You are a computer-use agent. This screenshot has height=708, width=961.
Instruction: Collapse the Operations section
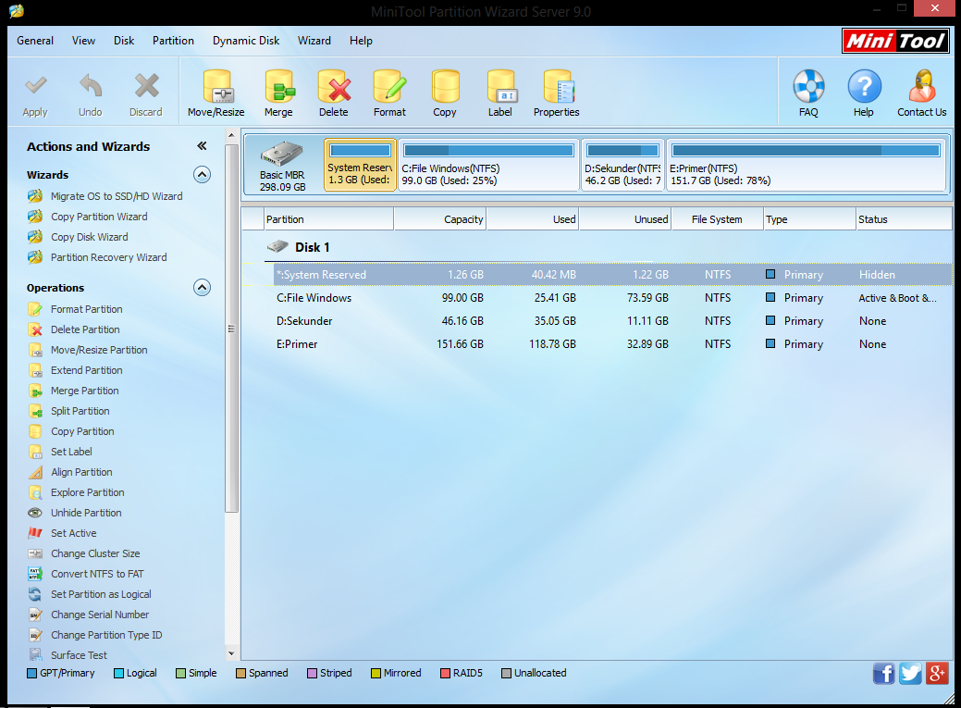[x=202, y=287]
